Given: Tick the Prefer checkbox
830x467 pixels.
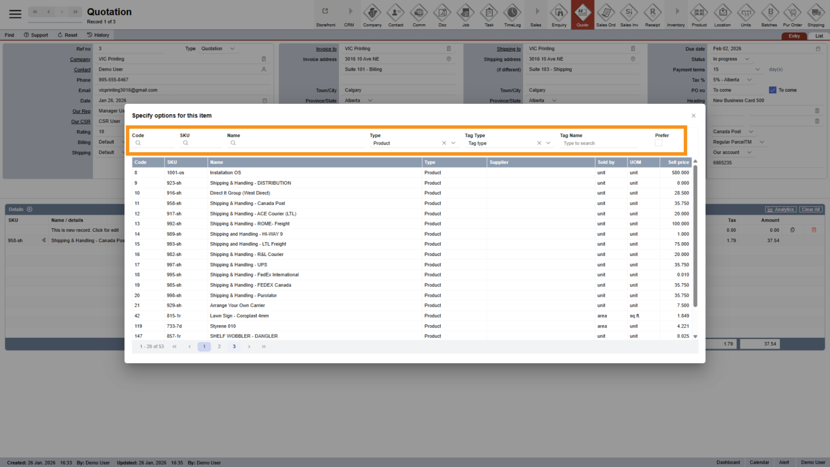Looking at the screenshot, I should pos(659,143).
